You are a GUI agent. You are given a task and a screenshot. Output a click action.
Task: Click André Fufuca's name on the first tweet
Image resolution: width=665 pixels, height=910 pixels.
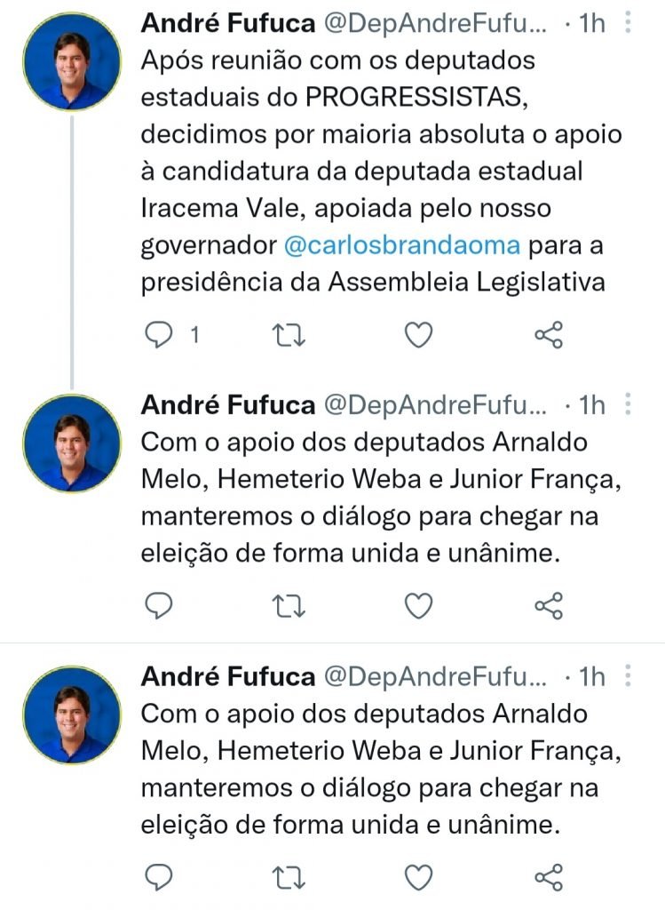228,24
